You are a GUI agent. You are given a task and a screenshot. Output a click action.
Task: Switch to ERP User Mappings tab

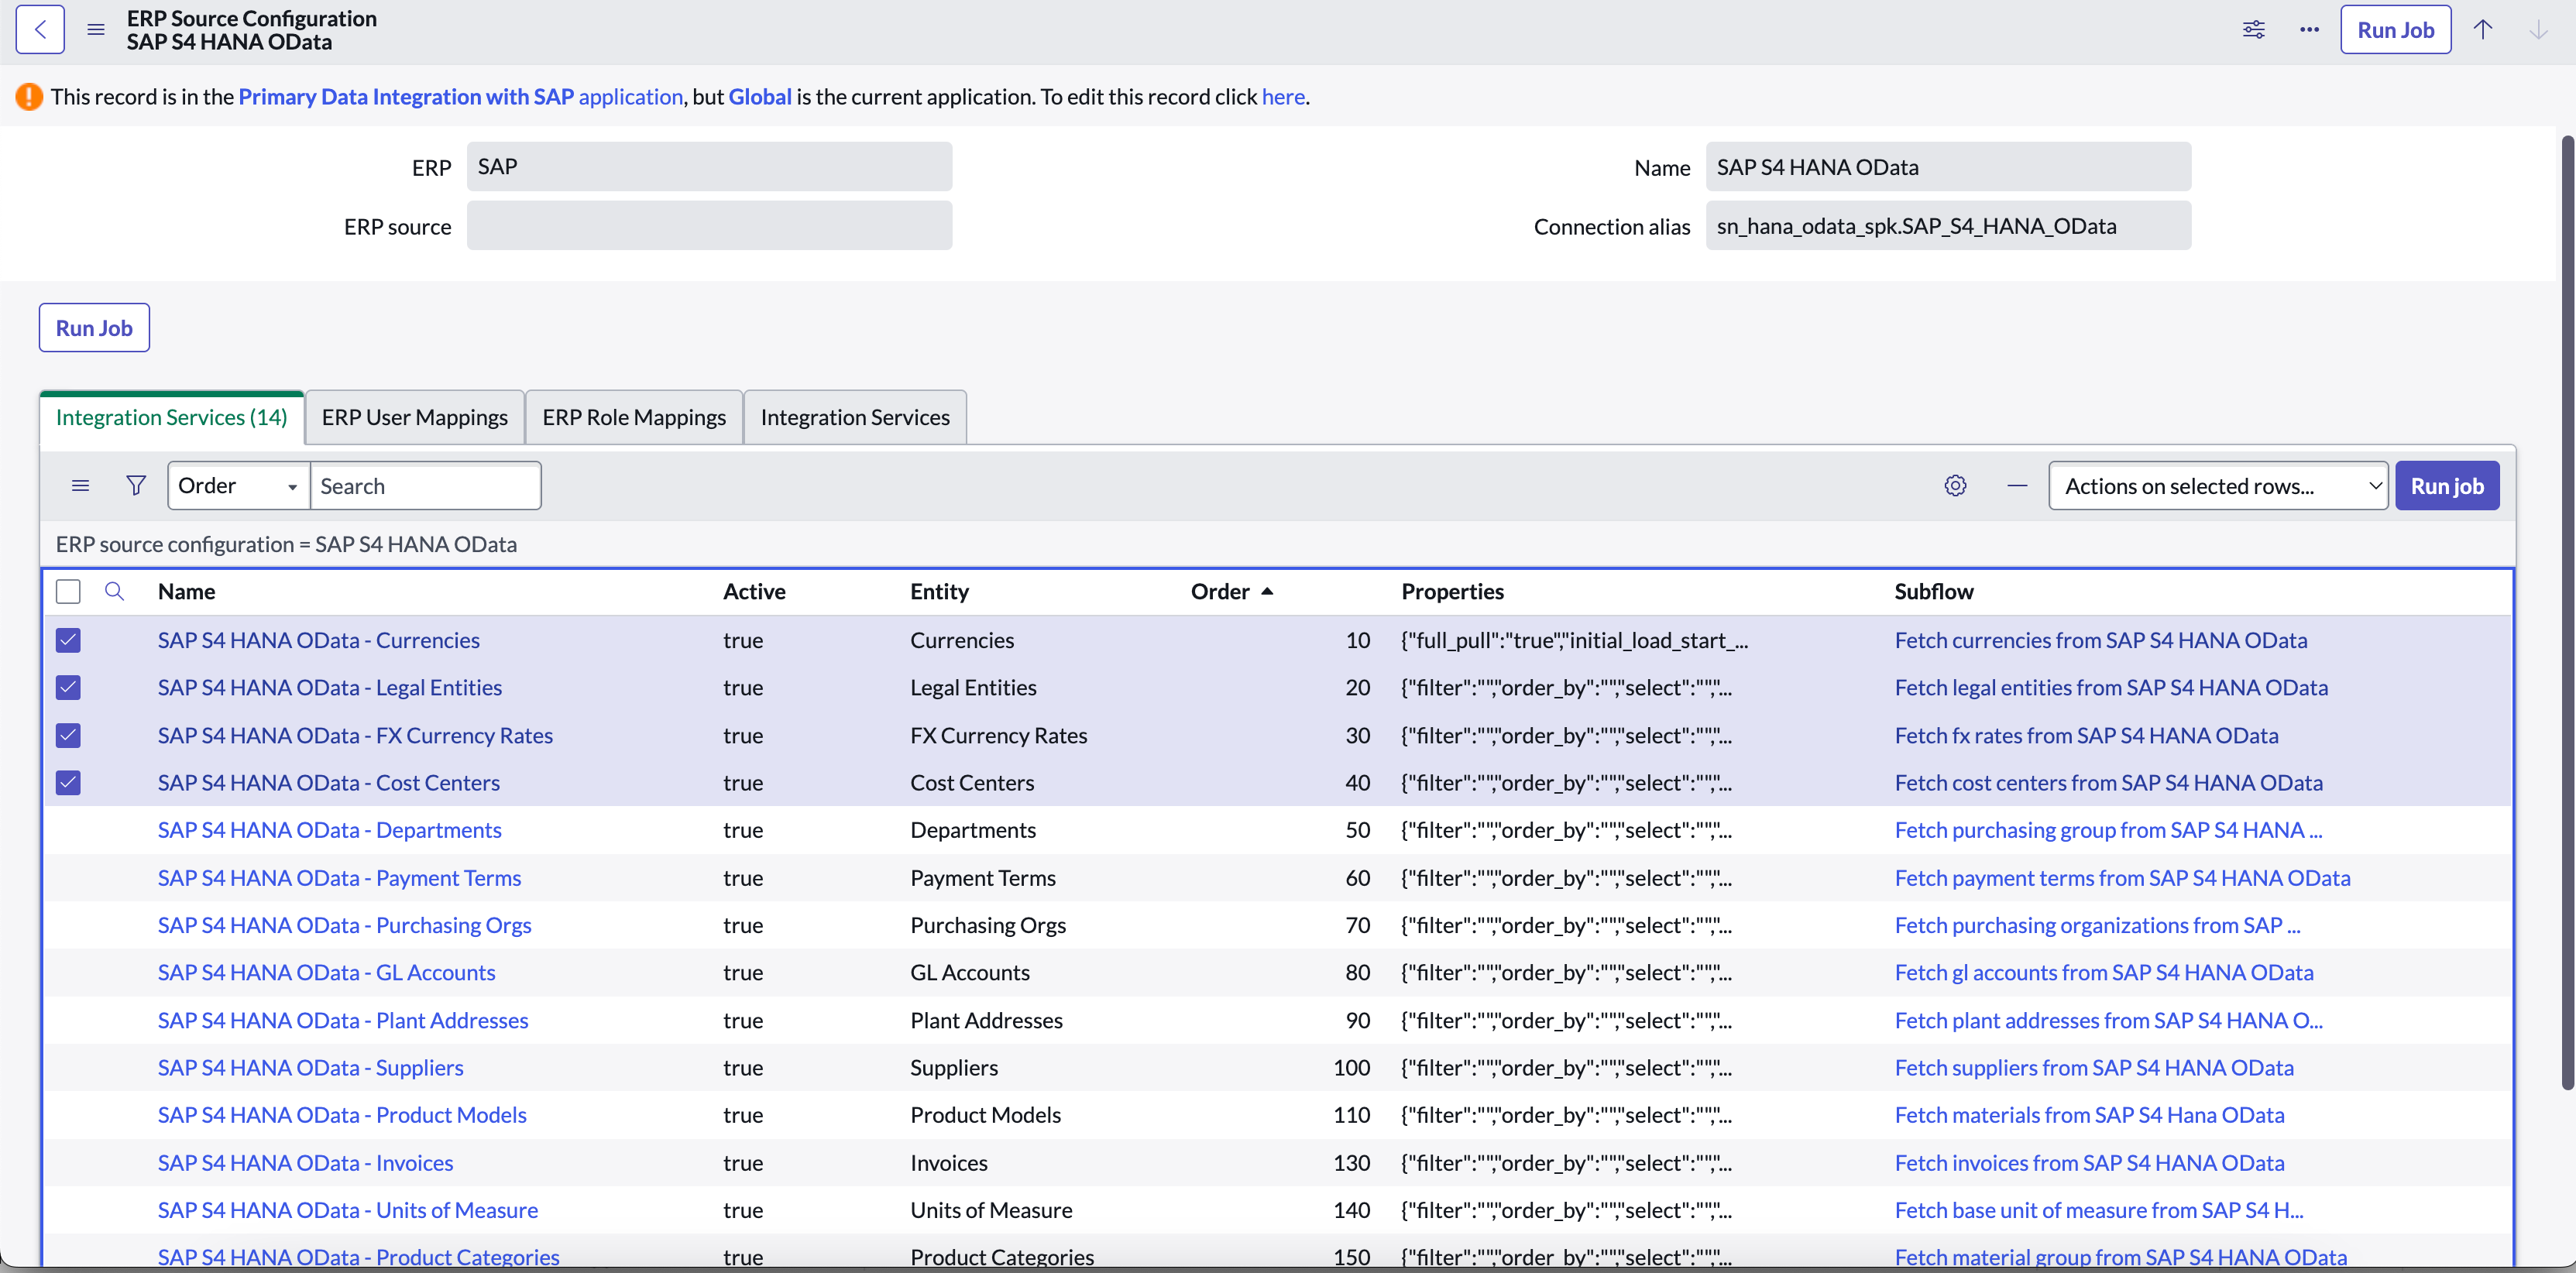(x=414, y=418)
